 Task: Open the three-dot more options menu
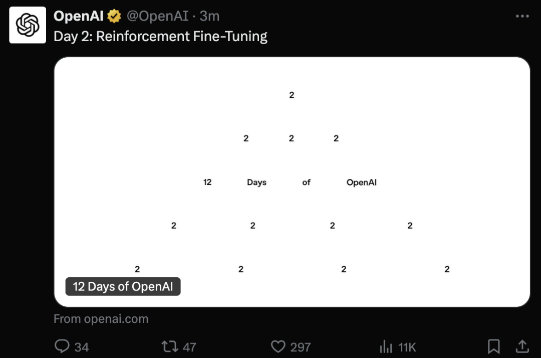click(x=522, y=17)
